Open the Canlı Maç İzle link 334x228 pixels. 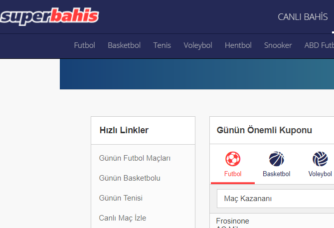coord(123,218)
